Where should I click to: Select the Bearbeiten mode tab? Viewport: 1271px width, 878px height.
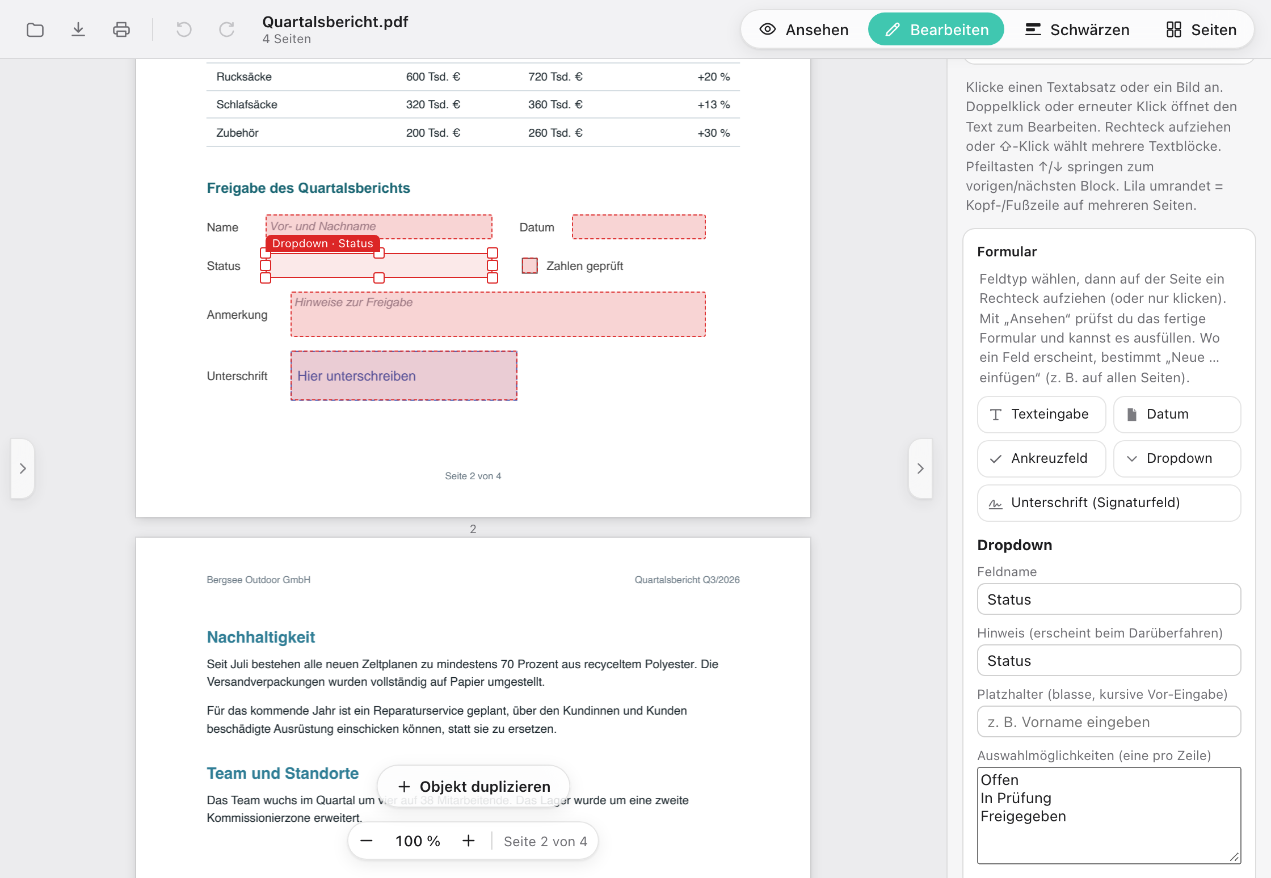tap(936, 29)
